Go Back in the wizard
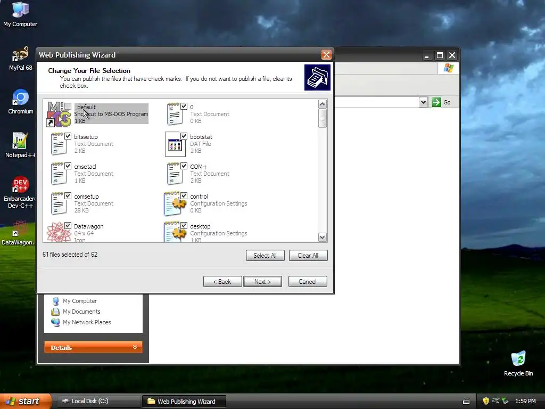 pyautogui.click(x=222, y=281)
